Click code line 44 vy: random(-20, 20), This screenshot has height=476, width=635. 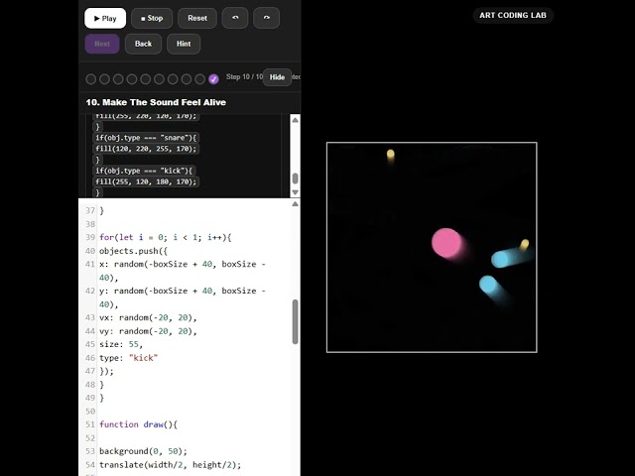coord(148,331)
